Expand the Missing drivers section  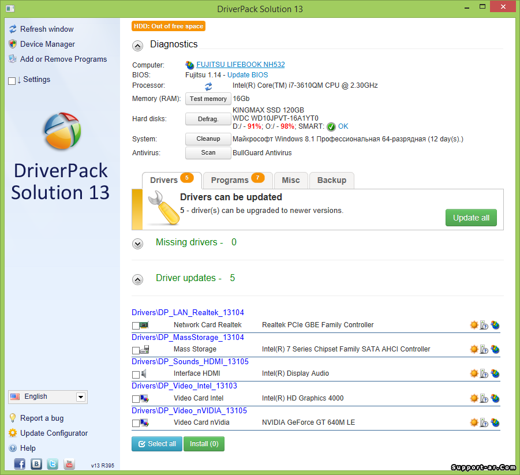137,244
